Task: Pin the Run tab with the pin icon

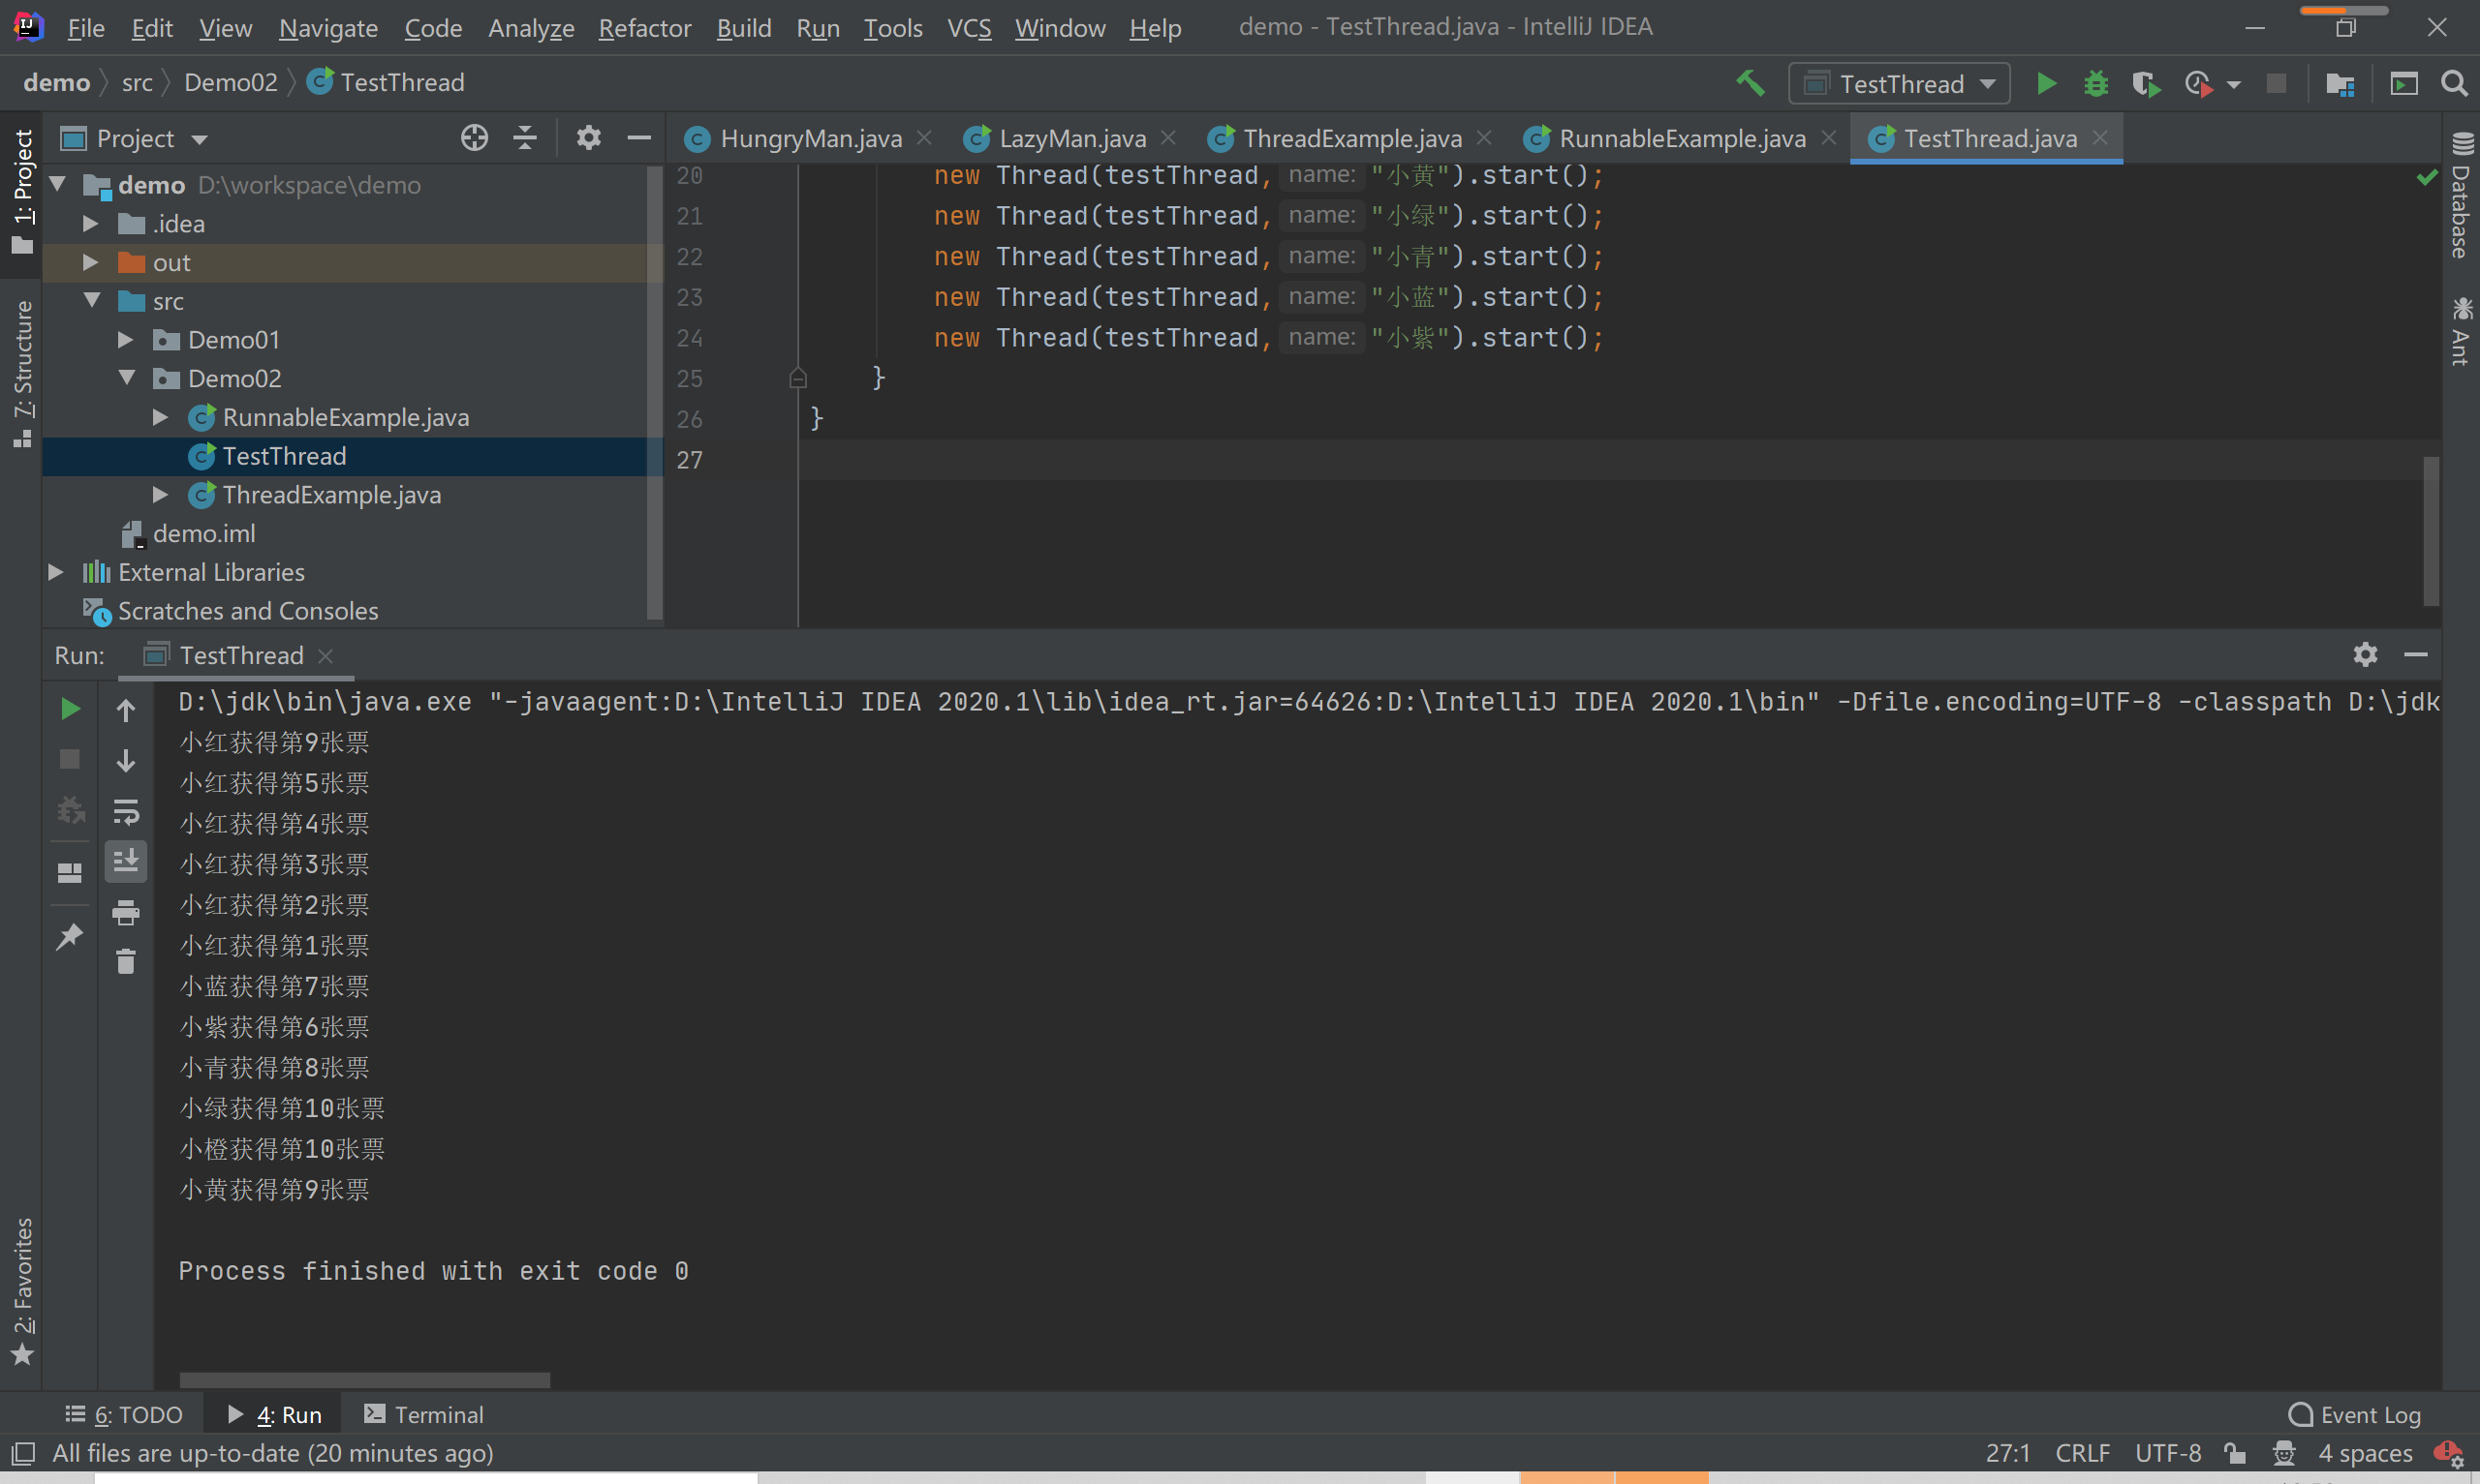Action: [69, 936]
